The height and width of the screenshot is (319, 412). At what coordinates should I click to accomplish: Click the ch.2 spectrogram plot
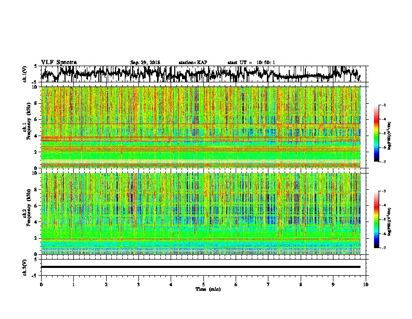click(x=201, y=214)
